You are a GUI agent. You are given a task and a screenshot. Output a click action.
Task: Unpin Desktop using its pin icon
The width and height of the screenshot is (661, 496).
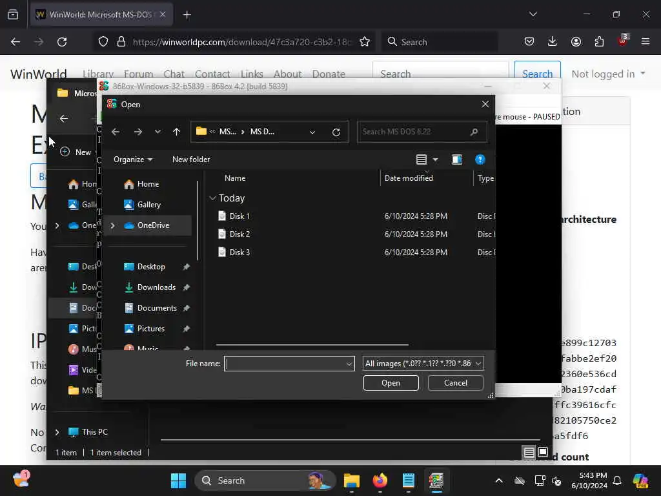coord(187,267)
